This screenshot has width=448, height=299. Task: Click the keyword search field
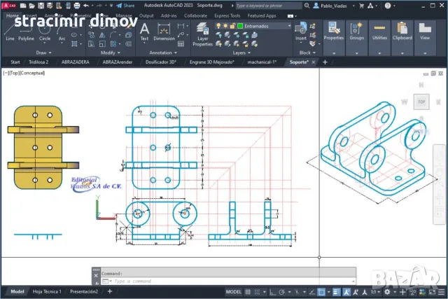[269, 6]
